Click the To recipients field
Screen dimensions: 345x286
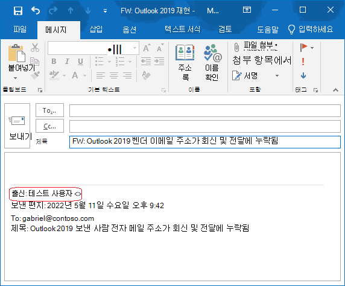click(x=205, y=110)
